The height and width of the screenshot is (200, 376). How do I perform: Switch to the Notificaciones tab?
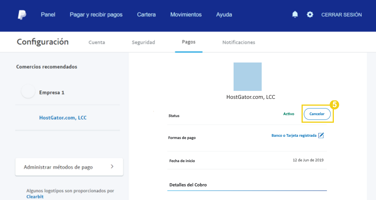[x=239, y=42]
